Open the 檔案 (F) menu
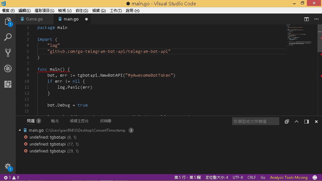Viewport: 322px width, 181px height. pyautogui.click(x=8, y=11)
